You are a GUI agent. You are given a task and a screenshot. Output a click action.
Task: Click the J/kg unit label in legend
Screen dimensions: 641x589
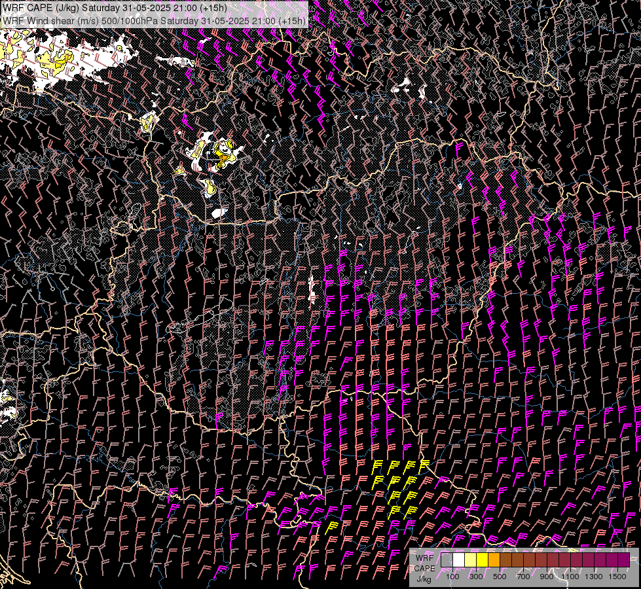tap(424, 579)
